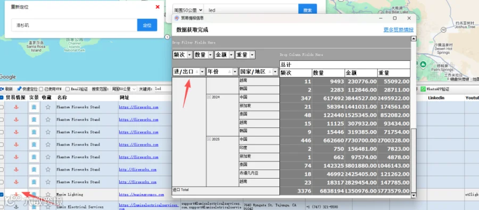Click the blue 定位 button
Image resolution: width=479 pixels, height=210 pixels.
pyautogui.click(x=147, y=25)
